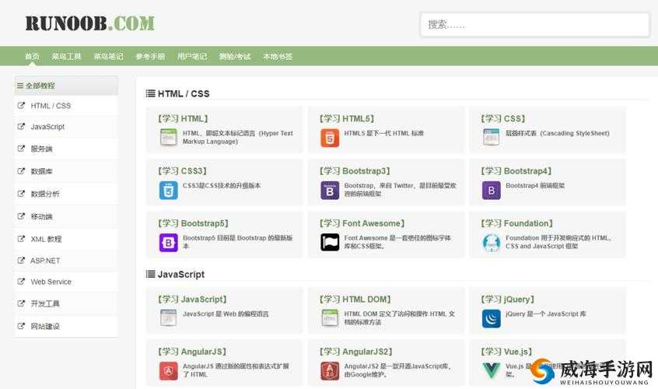Open 用户笔记 in the navbar
The image size is (658, 389).
pyautogui.click(x=192, y=56)
